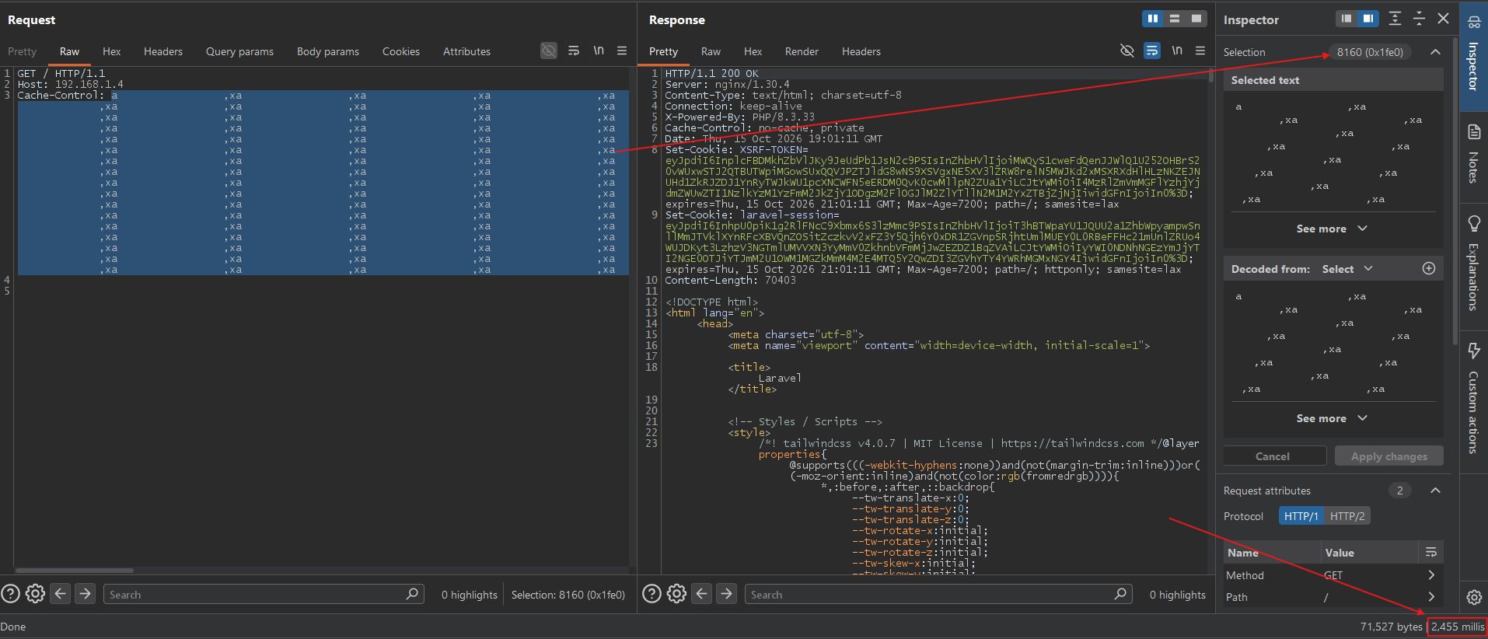Open Request search settings gear

coord(36,594)
